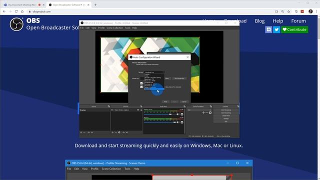320x180 pixels.
Task: Add a source with plus icon
Action: point(112,132)
